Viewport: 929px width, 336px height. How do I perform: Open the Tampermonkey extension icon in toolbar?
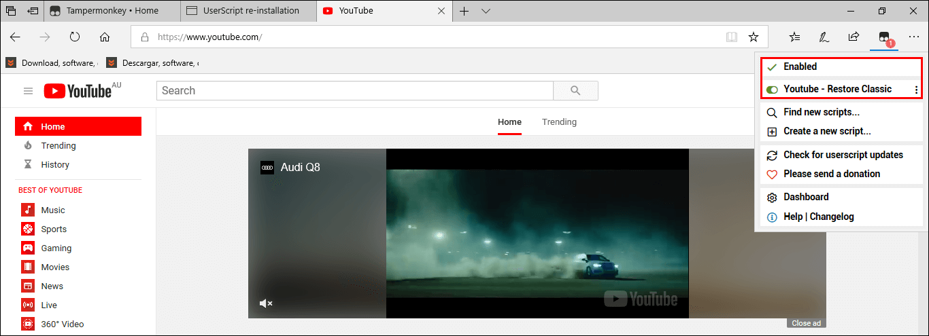[884, 37]
